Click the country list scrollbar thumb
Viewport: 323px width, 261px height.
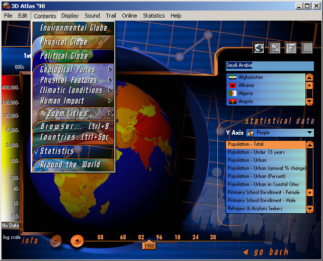click(x=309, y=85)
